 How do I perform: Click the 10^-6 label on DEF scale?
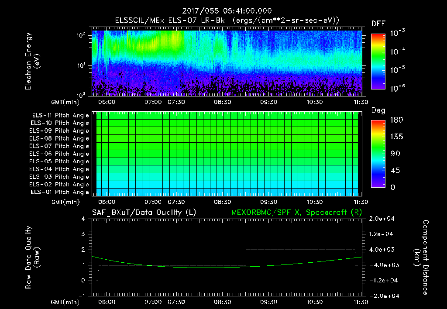click(398, 88)
